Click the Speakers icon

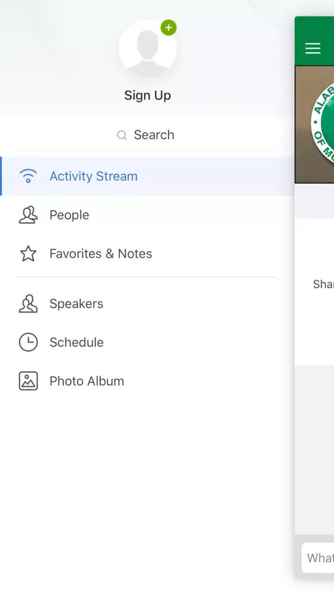[28, 304]
